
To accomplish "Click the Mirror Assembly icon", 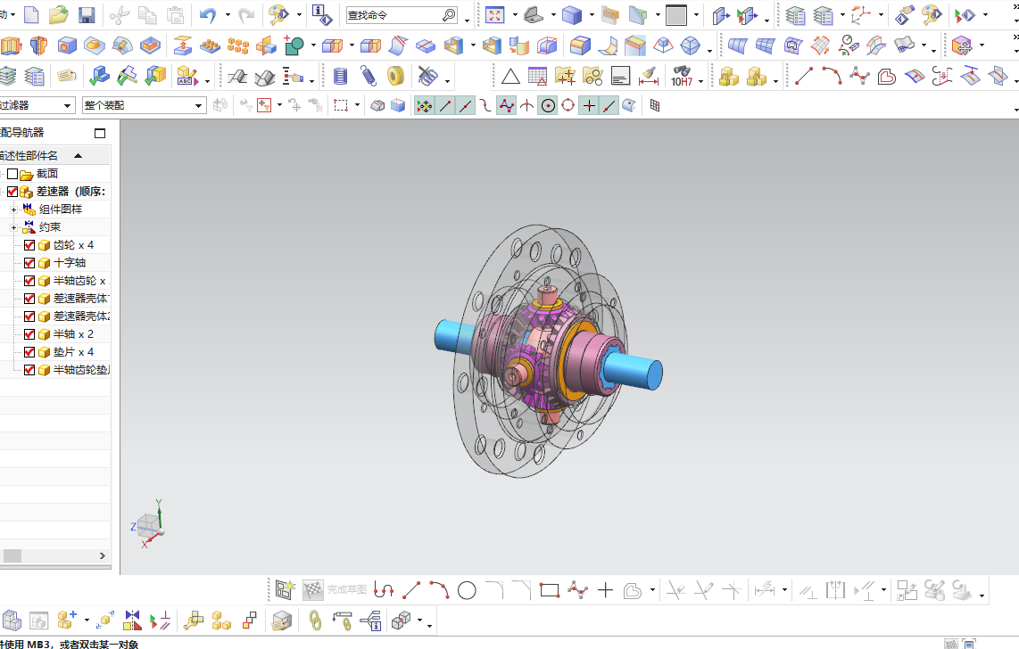I will pyautogui.click(x=132, y=620).
